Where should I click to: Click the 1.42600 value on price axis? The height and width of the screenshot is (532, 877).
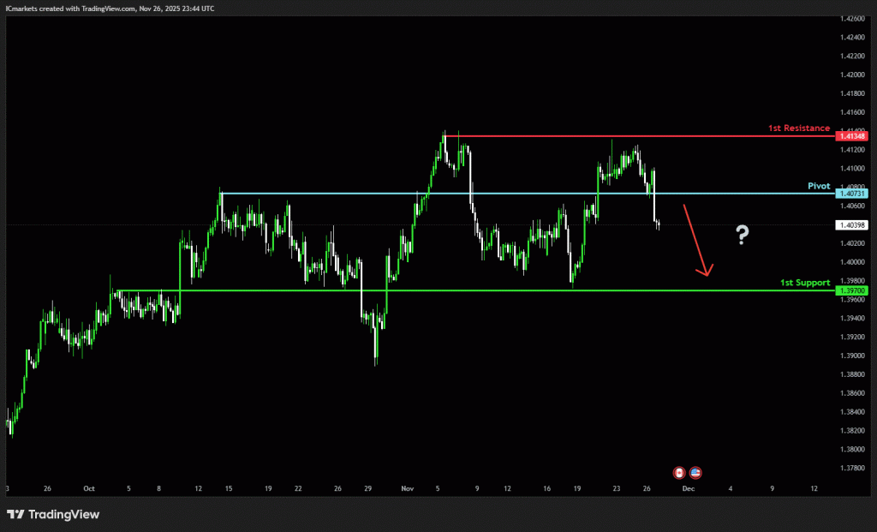(x=853, y=18)
